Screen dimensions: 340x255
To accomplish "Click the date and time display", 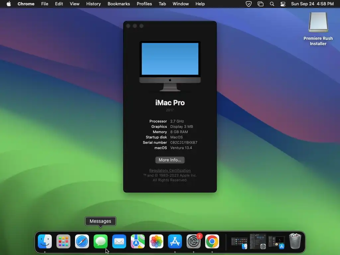I will point(312,4).
